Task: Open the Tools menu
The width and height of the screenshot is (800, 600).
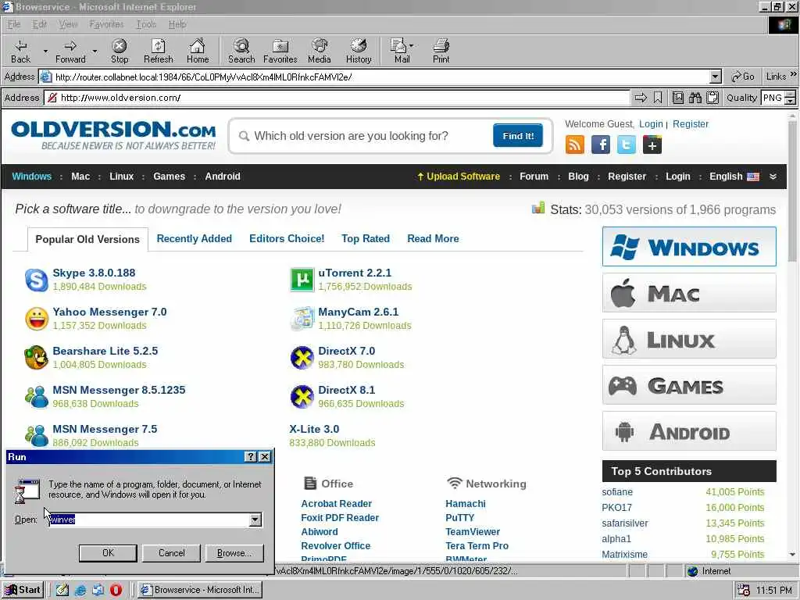Action: (146, 24)
